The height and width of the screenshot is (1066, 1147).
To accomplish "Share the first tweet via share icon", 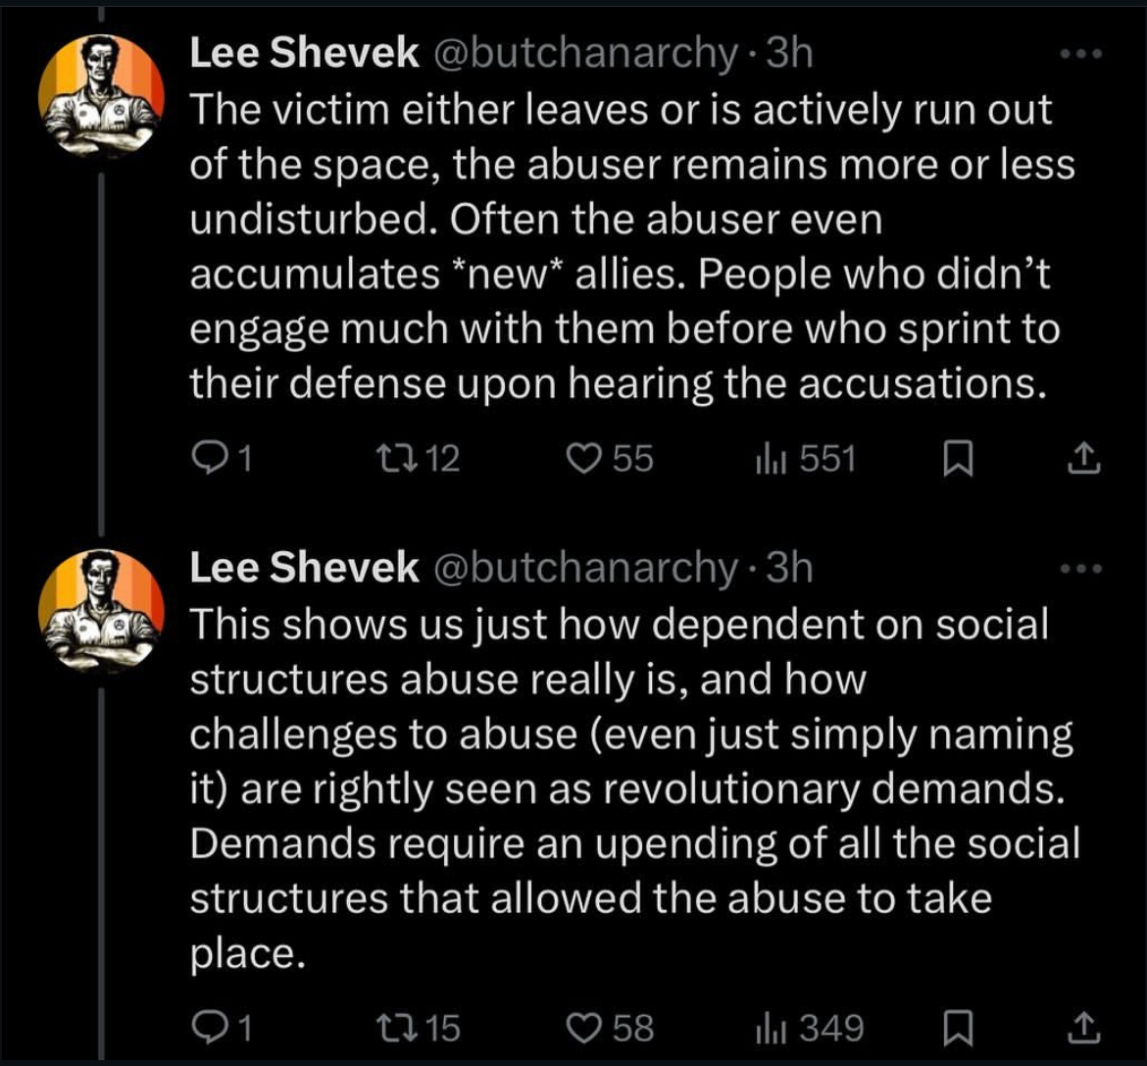I will (1083, 458).
